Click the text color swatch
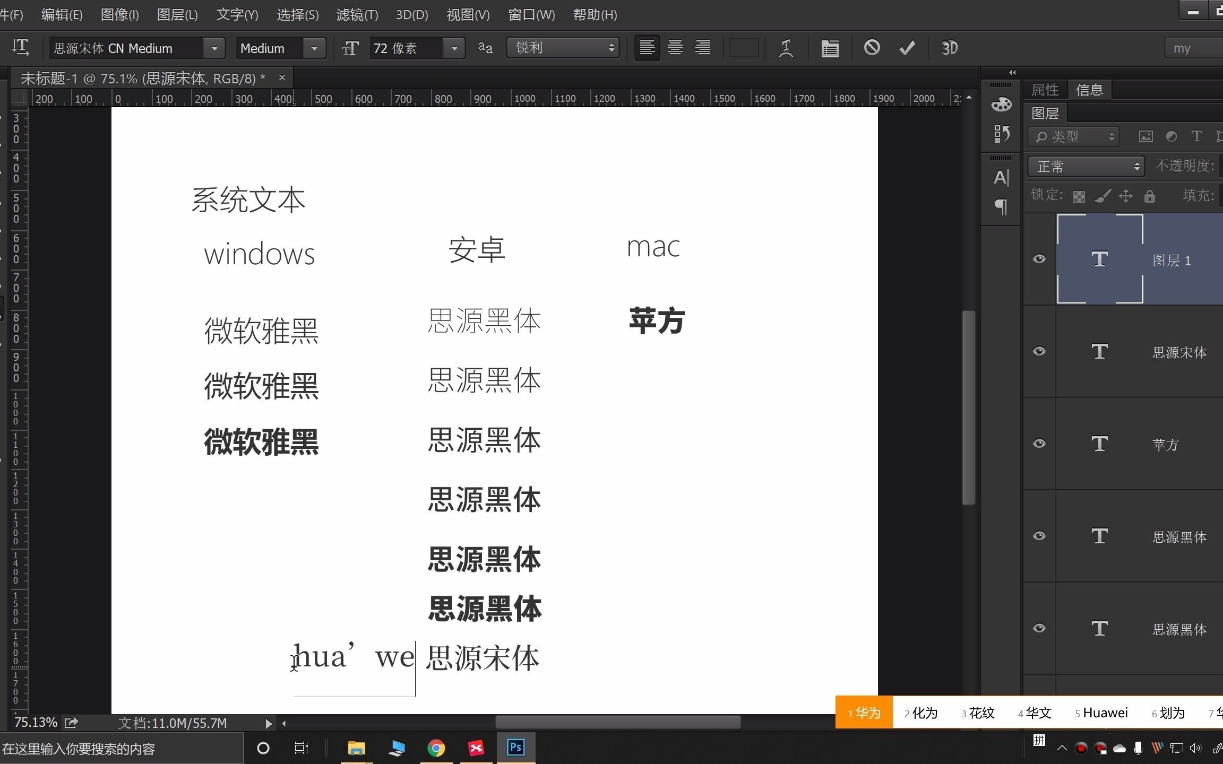 pos(744,48)
